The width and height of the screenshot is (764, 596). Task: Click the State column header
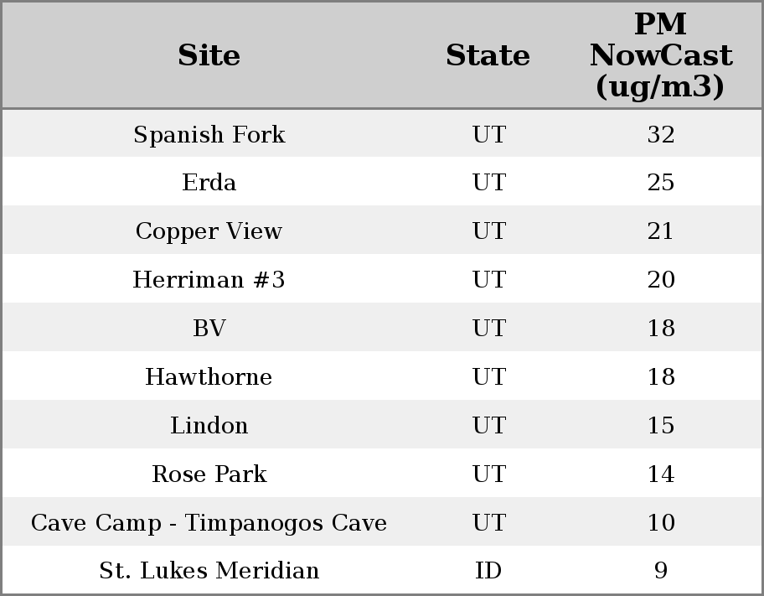pyautogui.click(x=488, y=55)
